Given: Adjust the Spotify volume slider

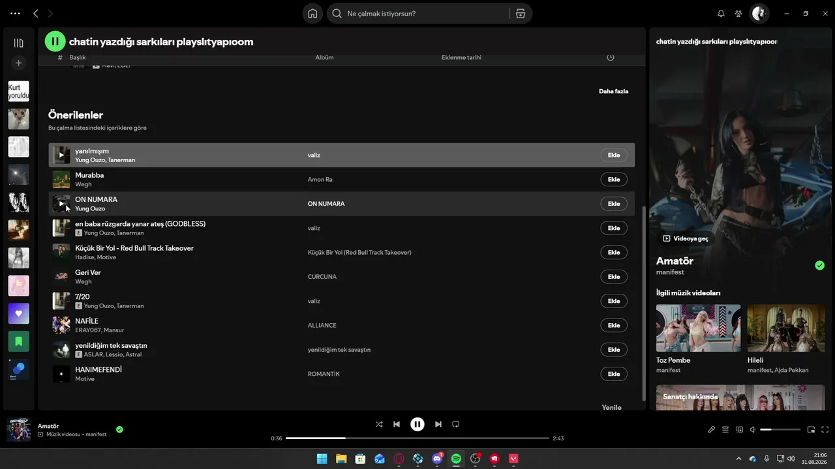Looking at the screenshot, I should click(780, 429).
